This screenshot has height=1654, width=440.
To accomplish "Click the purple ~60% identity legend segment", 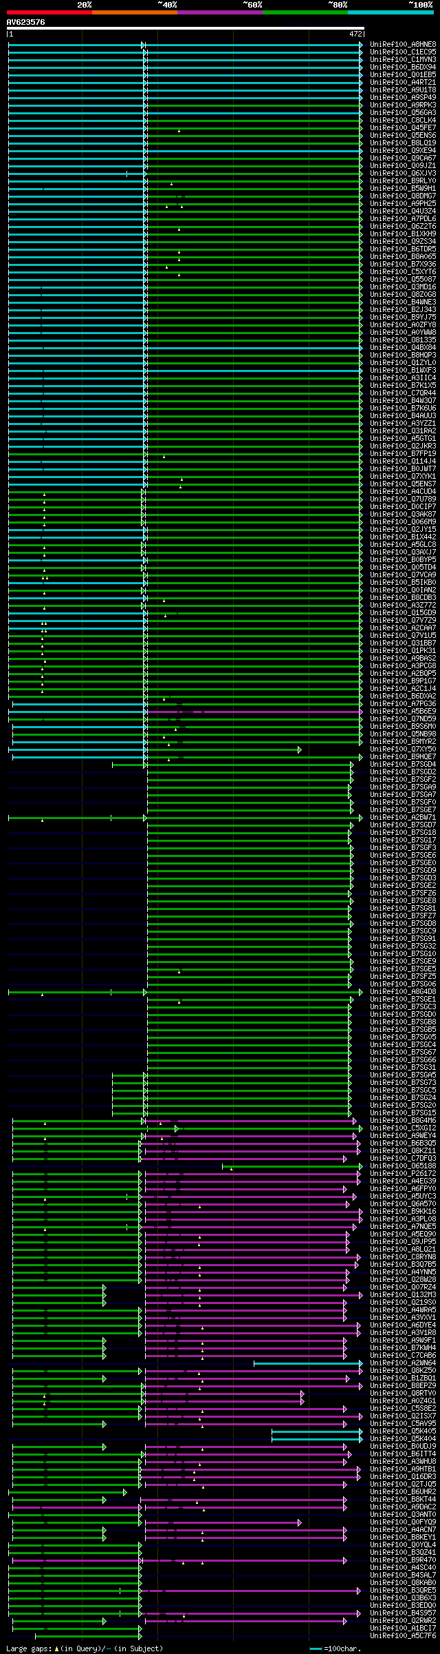I will click(x=220, y=12).
